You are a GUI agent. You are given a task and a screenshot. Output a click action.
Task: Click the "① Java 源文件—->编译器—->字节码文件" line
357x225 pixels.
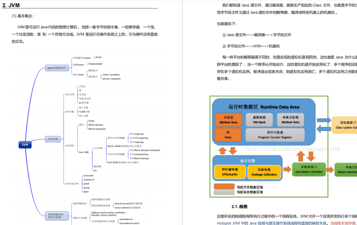pos(257,35)
